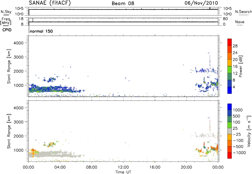
Task: Click the frequency axis value 18
Action: [x=21, y=19]
